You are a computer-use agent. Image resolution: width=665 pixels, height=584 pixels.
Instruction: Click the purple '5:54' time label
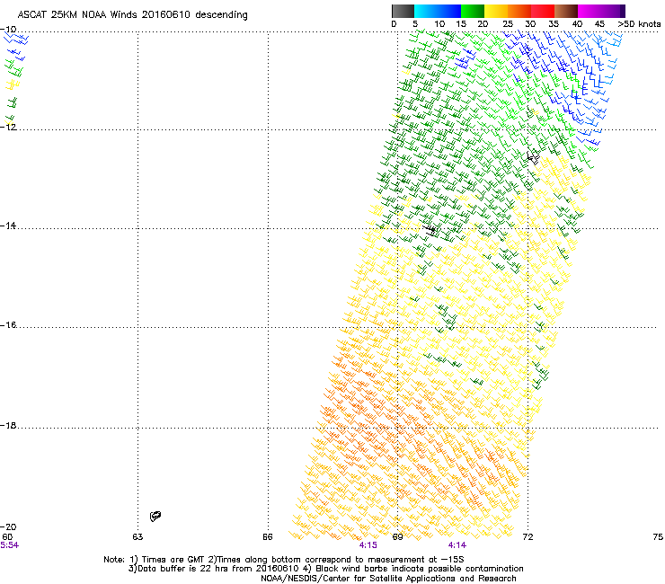tap(9, 545)
